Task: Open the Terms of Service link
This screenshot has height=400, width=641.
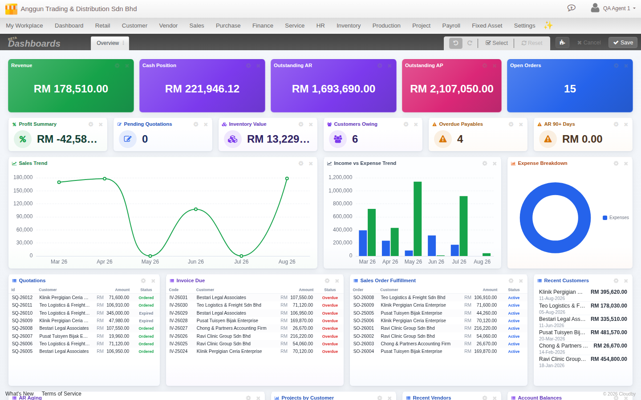Action: click(x=61, y=394)
